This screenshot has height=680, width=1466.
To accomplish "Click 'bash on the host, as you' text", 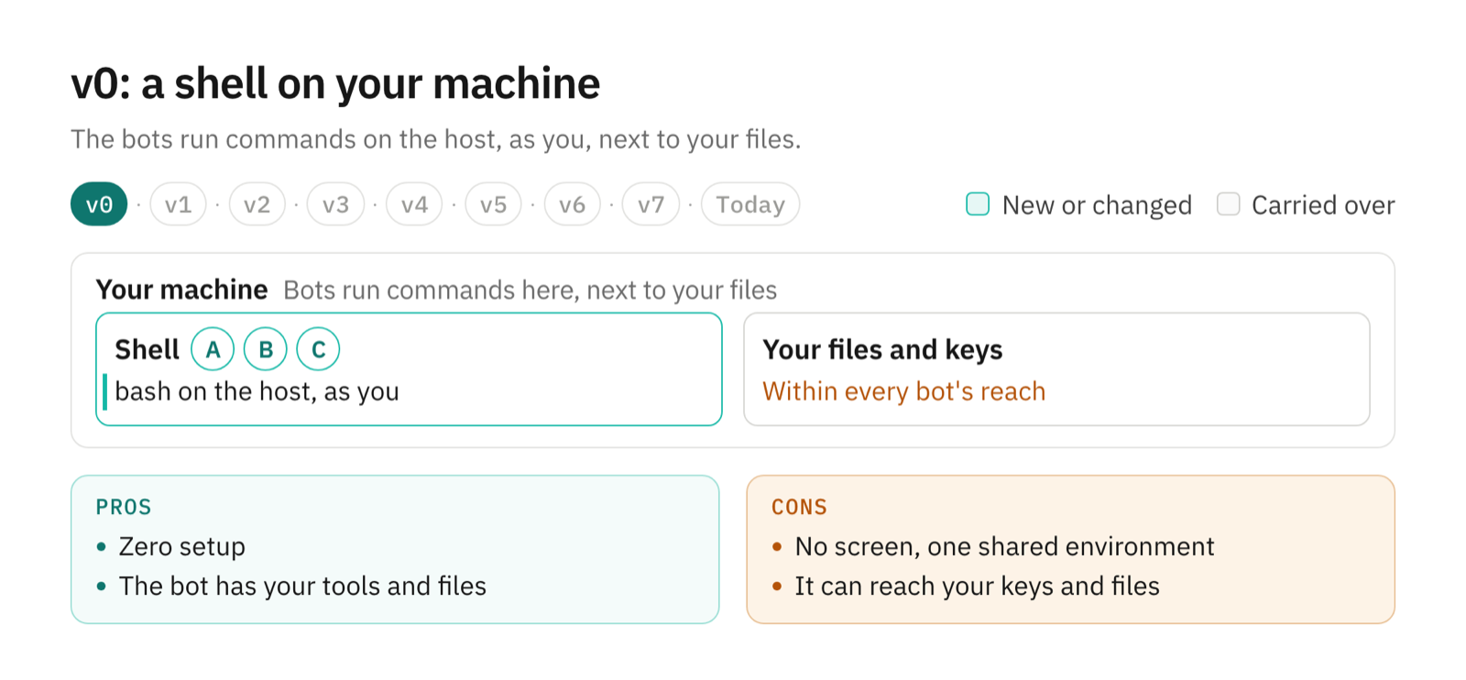I will (257, 391).
